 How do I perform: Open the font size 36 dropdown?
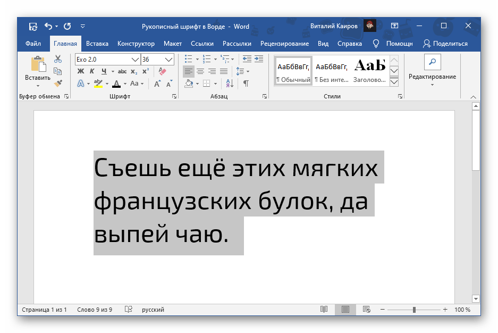[169, 59]
